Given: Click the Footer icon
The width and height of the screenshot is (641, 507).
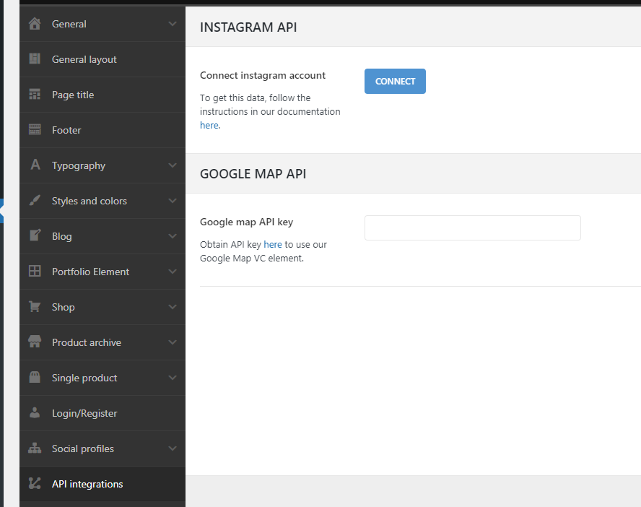Looking at the screenshot, I should click(35, 129).
